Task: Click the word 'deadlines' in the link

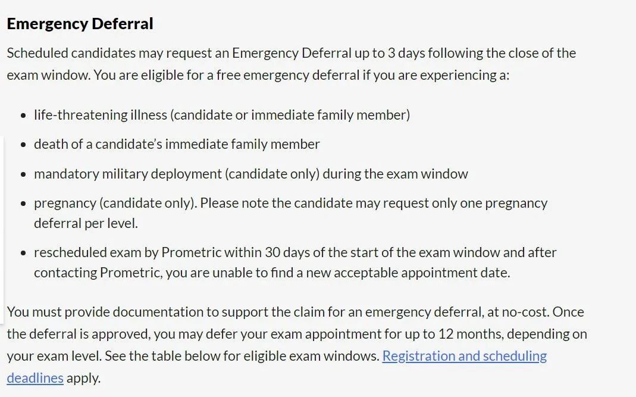Action: click(x=35, y=378)
